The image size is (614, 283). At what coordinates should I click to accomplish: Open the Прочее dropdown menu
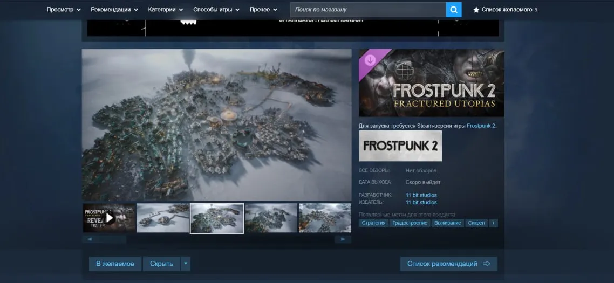[263, 9]
